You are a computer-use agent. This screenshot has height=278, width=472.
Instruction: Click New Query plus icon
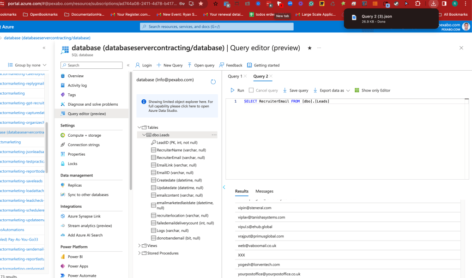(x=158, y=65)
